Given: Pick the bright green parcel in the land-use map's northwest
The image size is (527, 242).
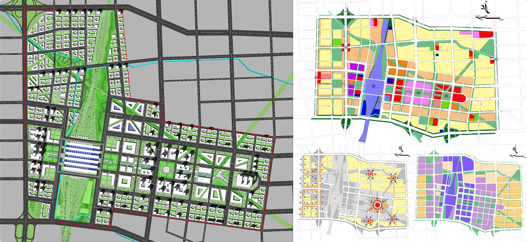Looking at the screenshot, I should pos(337,41).
